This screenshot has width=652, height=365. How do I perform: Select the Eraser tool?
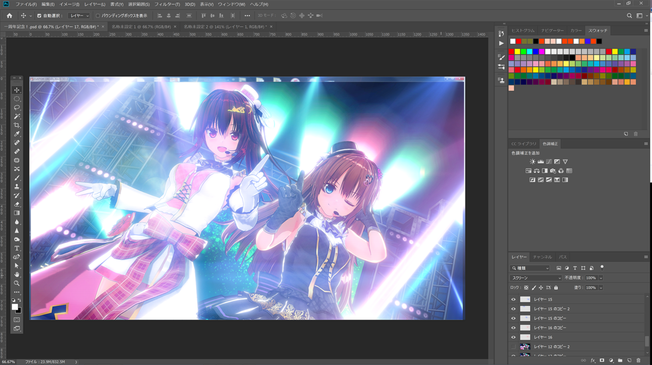click(17, 204)
